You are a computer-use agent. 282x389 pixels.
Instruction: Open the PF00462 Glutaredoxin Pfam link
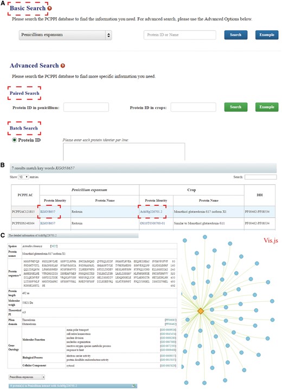(170, 324)
